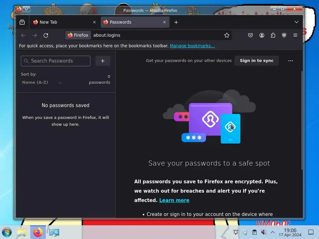Open the Firefox application menu
Viewport: 319px width, 239px height.
point(295,35)
